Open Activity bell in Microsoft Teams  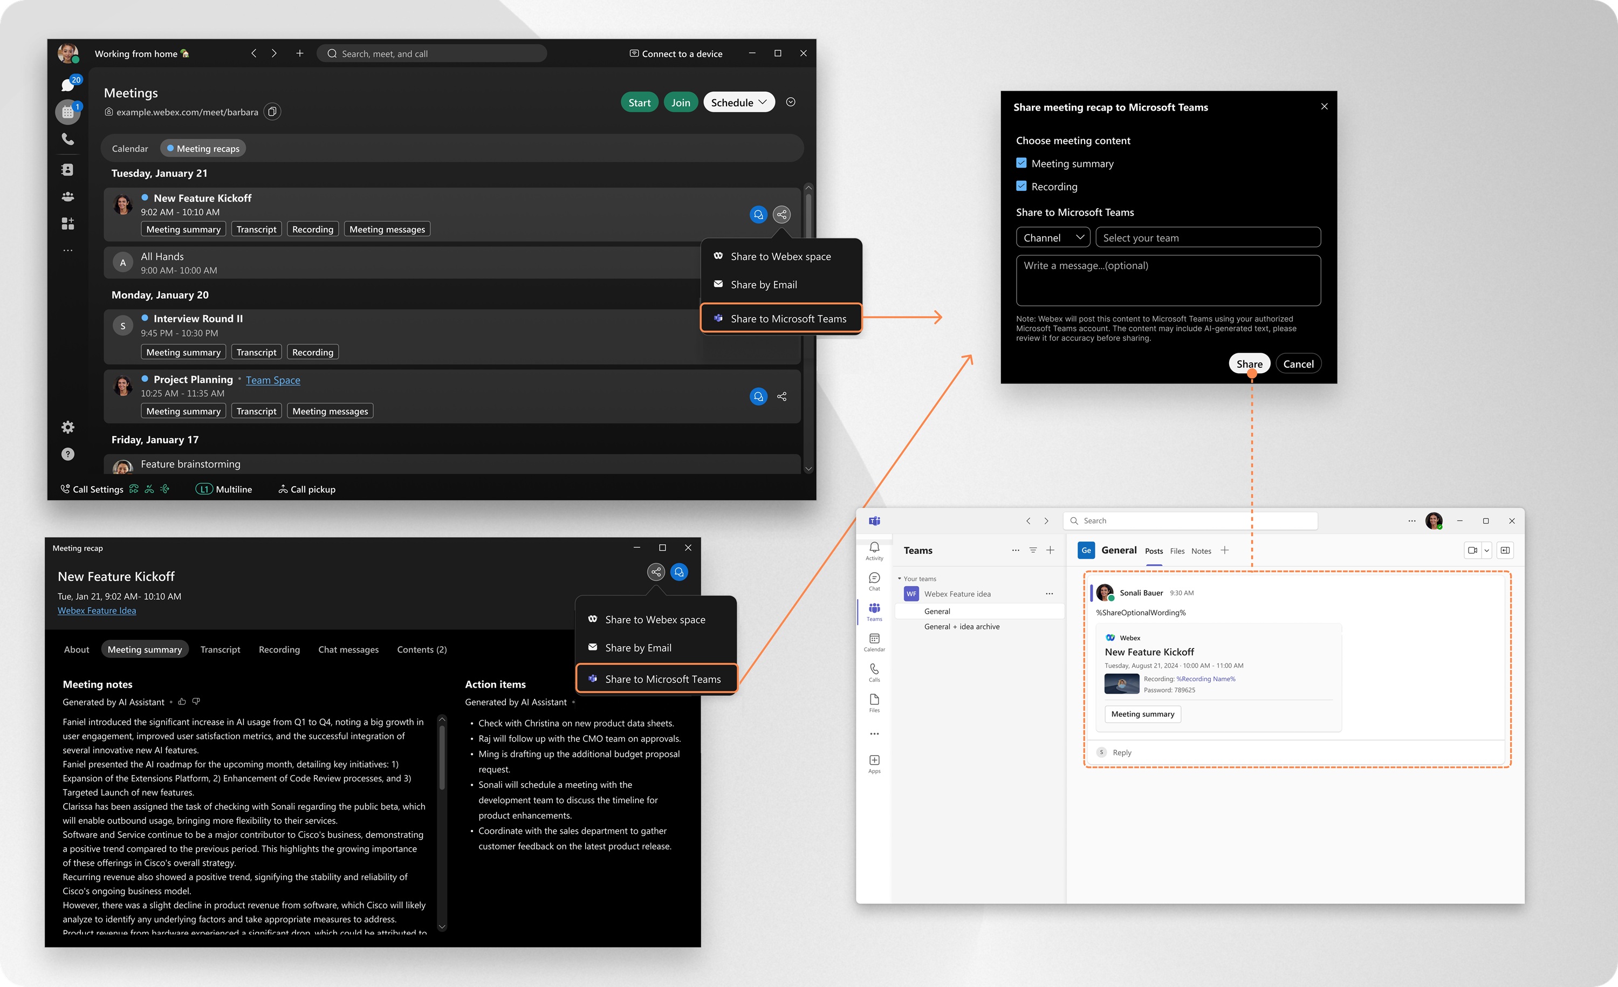(x=874, y=551)
